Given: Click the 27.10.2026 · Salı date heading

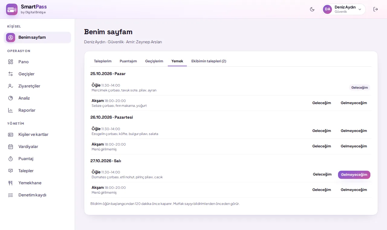Looking at the screenshot, I should pyautogui.click(x=106, y=161).
